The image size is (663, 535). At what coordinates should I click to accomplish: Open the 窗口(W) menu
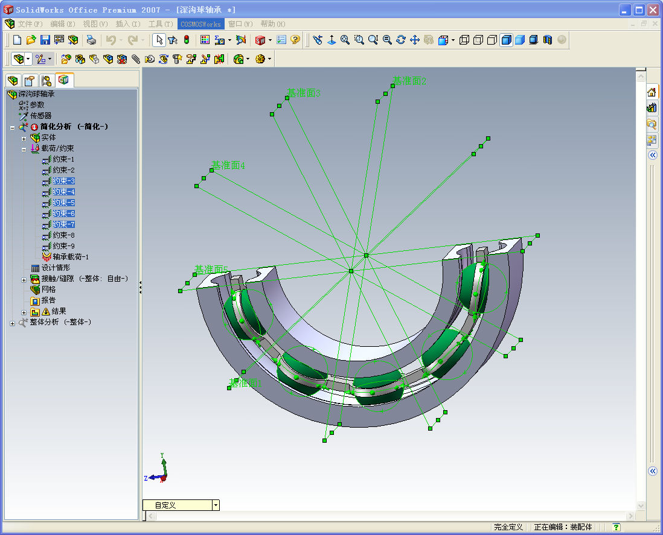(x=240, y=24)
